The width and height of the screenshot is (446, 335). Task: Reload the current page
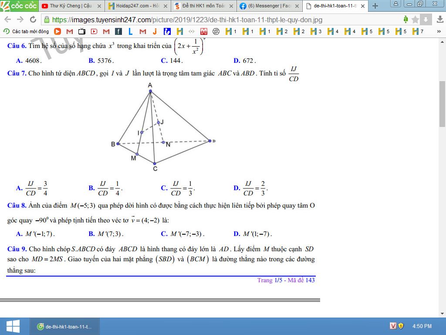click(x=33, y=19)
